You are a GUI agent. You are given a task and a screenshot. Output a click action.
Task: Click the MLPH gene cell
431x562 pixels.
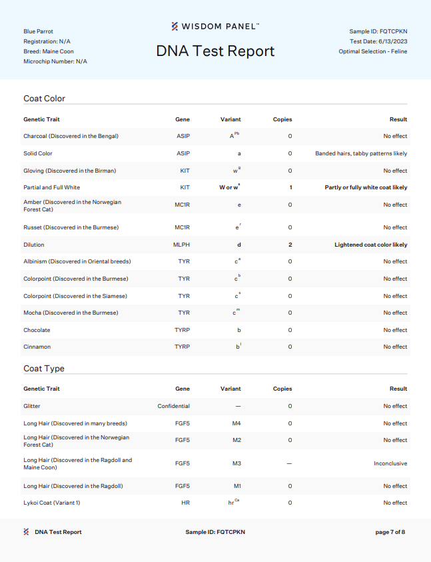pyautogui.click(x=181, y=245)
